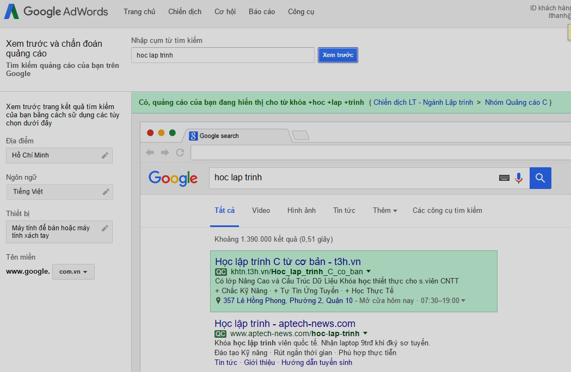Viewport: 571px width, 372px height.
Task: Open the Tin tức sitelink under aptech ad
Action: pyautogui.click(x=226, y=363)
